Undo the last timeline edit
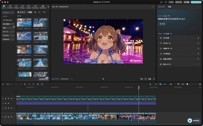 point(16,84)
